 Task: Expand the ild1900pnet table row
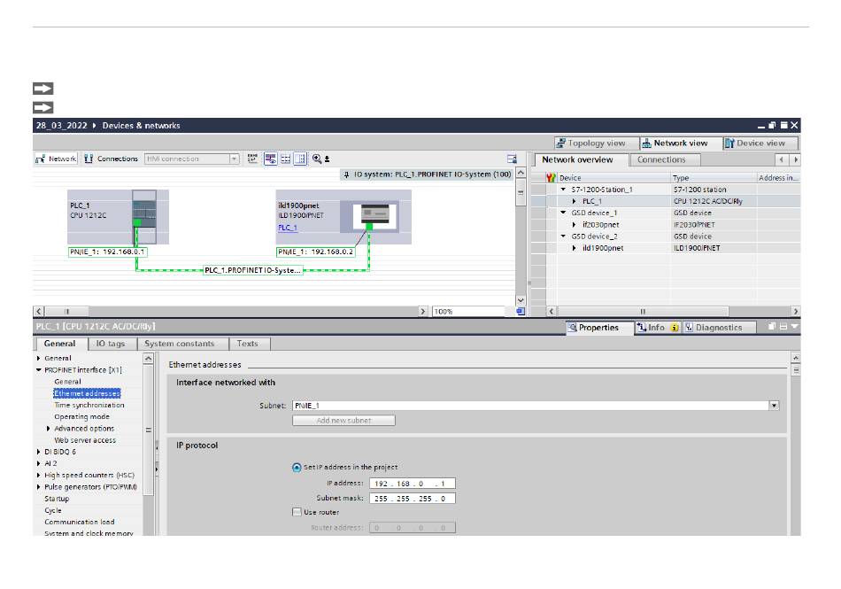[x=575, y=248]
